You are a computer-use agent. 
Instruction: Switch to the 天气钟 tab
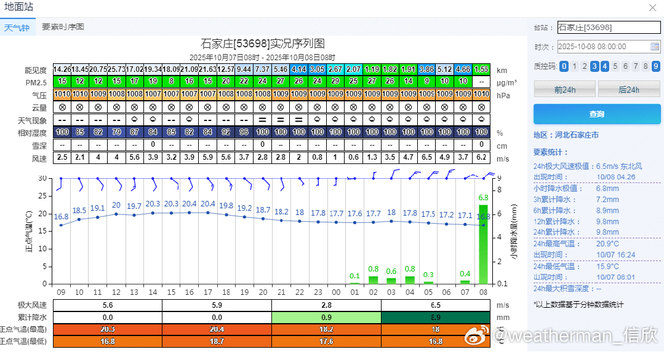click(17, 28)
